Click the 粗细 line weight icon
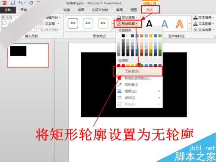216x162 pixels. point(120,91)
